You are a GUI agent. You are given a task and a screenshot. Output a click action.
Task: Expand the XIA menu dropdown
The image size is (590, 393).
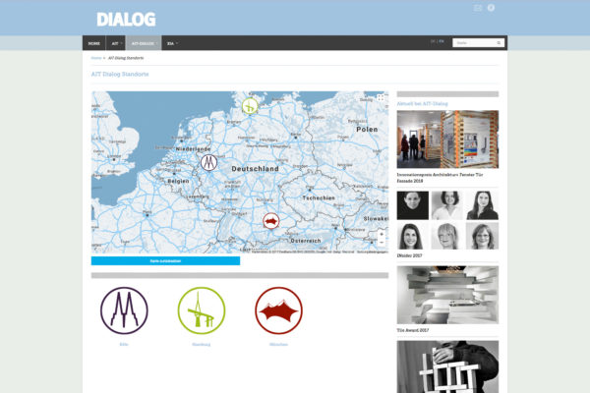point(172,43)
